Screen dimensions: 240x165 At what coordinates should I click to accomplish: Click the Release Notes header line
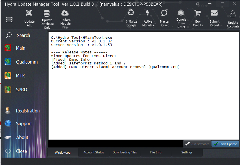tap(79, 52)
